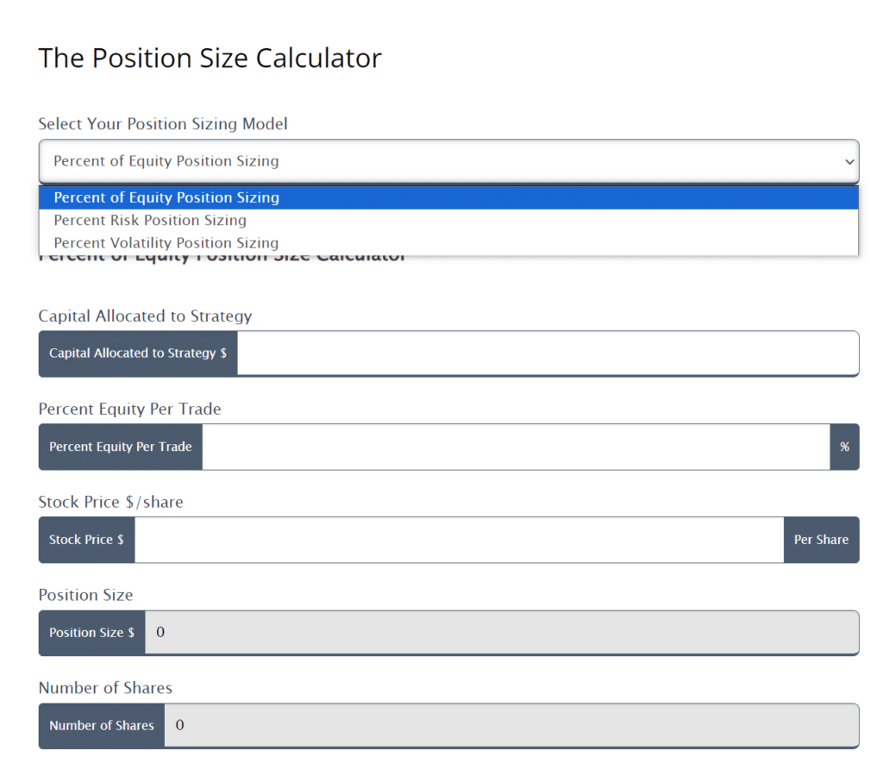This screenshot has width=883, height=763.
Task: Open the Position Sizing Model dropdown
Action: (x=448, y=161)
